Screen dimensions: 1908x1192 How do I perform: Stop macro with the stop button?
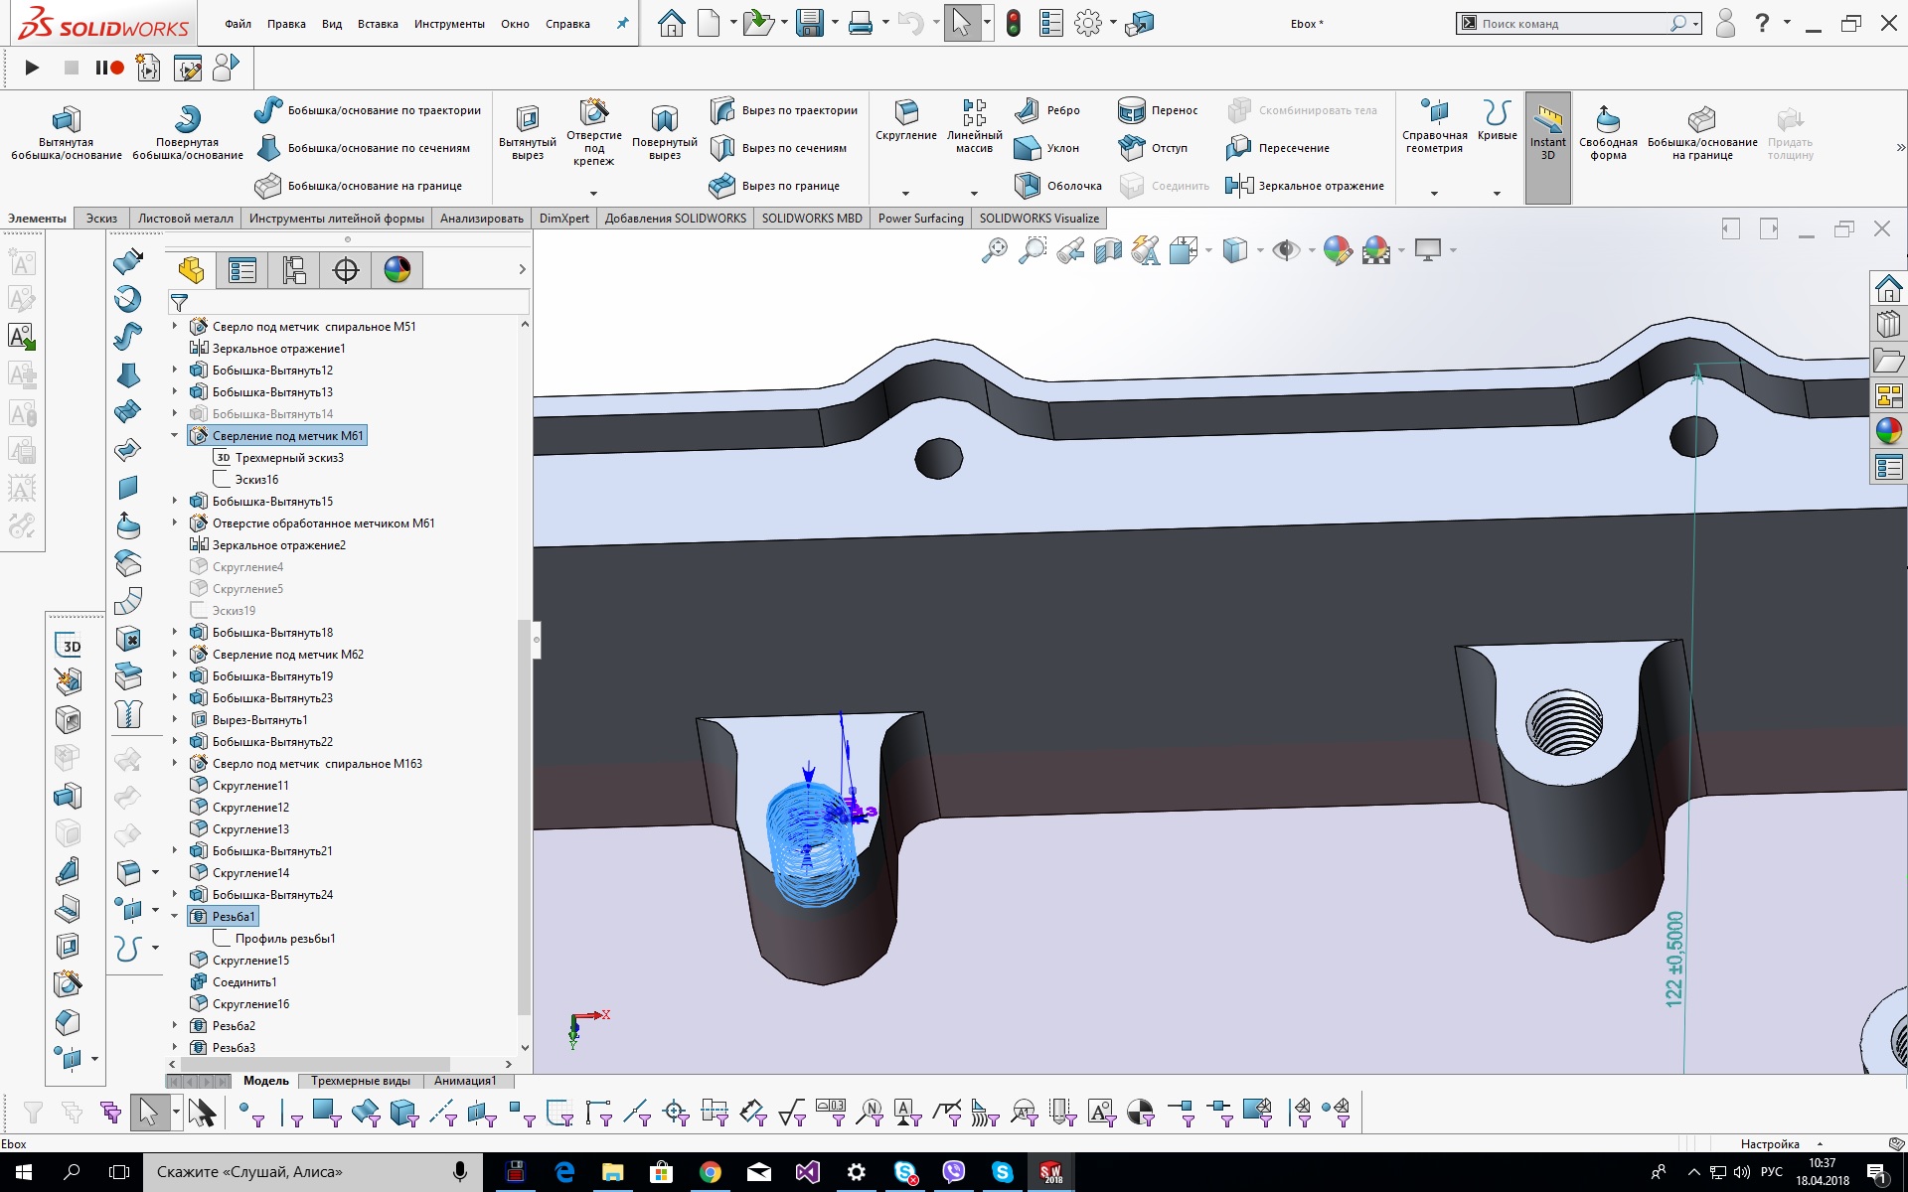click(72, 68)
